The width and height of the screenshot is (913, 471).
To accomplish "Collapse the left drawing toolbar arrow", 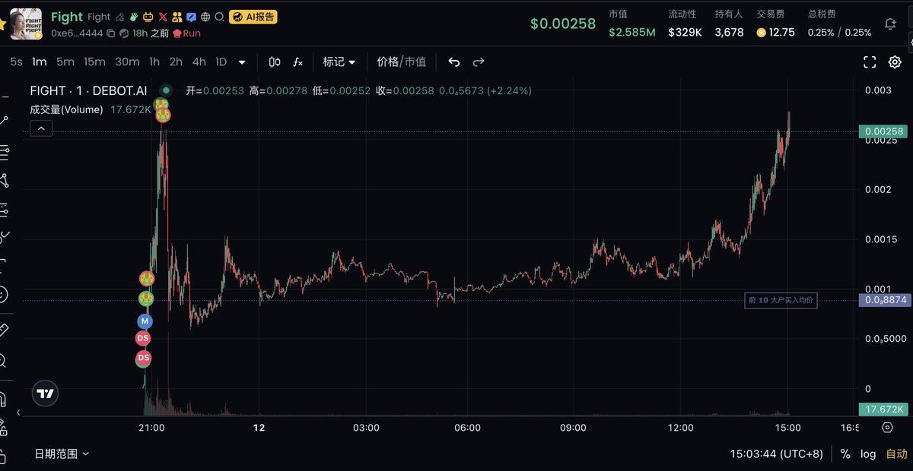I will coord(20,413).
